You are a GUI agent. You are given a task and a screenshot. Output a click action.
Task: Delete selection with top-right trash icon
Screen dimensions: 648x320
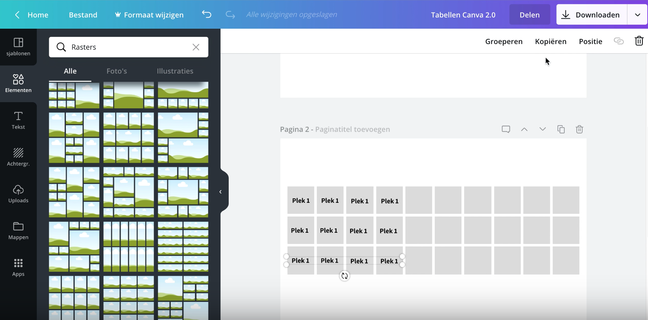point(639,41)
